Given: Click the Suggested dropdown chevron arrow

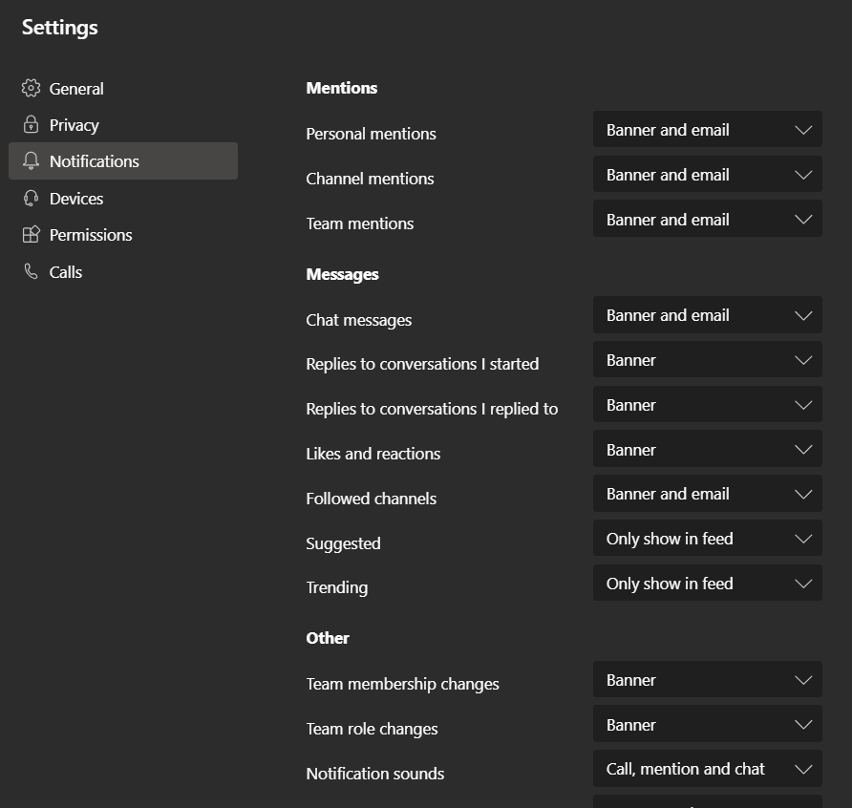Looking at the screenshot, I should 802,539.
